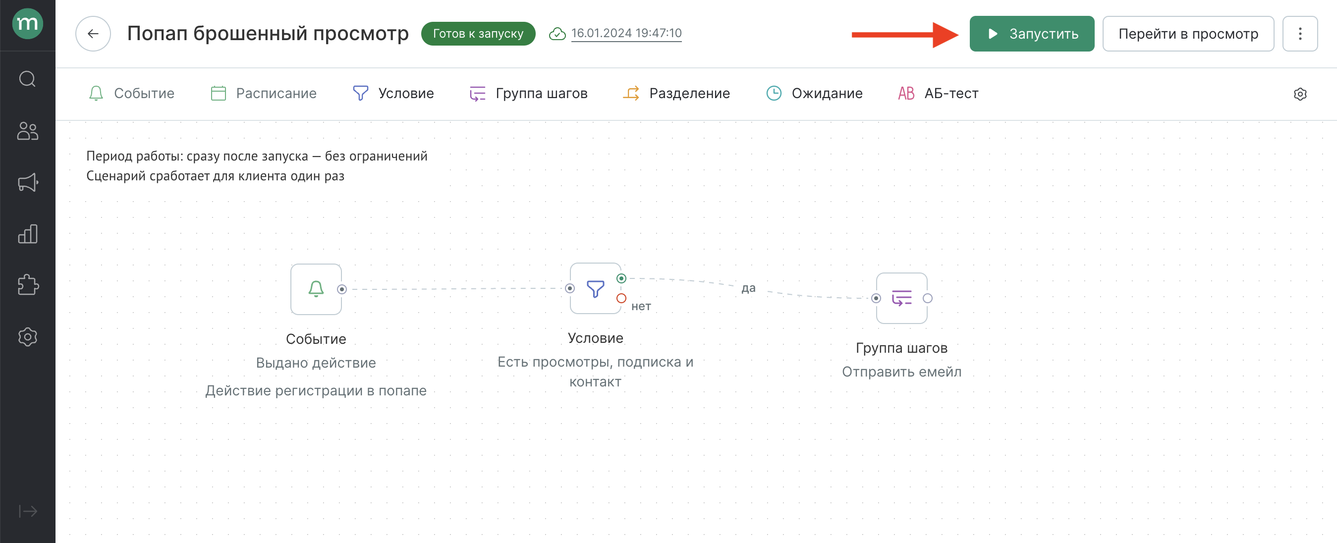1337x543 pixels.
Task: Click the Mindbox logo in sidebar
Action: click(x=28, y=23)
